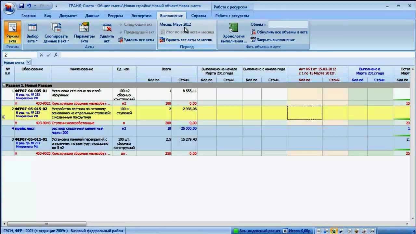This screenshot has width=416, height=234.
Task: Collapse Раздел 1. Новый Раздел section
Action: click(x=4, y=85)
